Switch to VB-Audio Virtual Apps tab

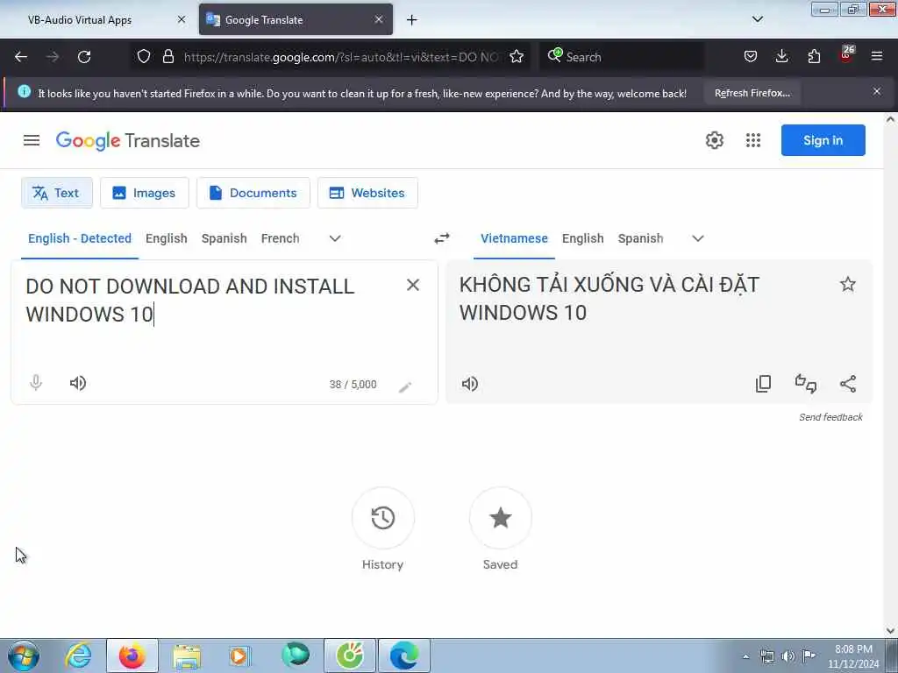click(x=97, y=19)
